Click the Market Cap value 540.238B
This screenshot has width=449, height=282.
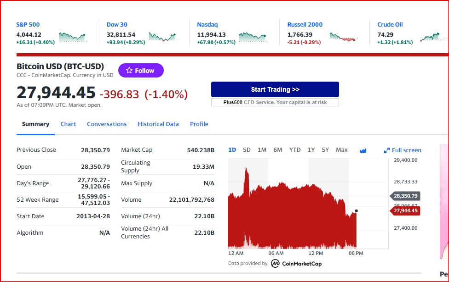[201, 150]
